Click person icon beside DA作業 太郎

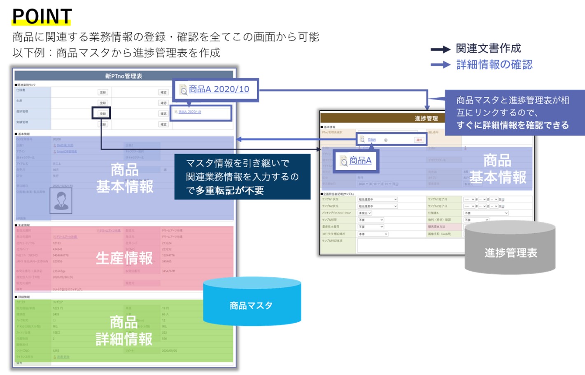pos(55,145)
